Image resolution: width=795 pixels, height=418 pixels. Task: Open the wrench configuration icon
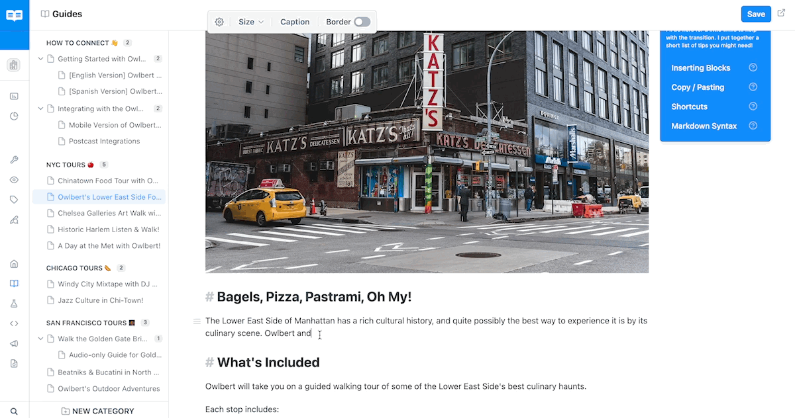click(14, 159)
